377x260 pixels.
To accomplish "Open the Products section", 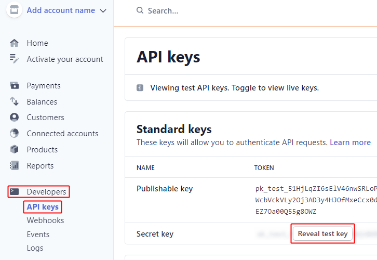I will pyautogui.click(x=42, y=150).
